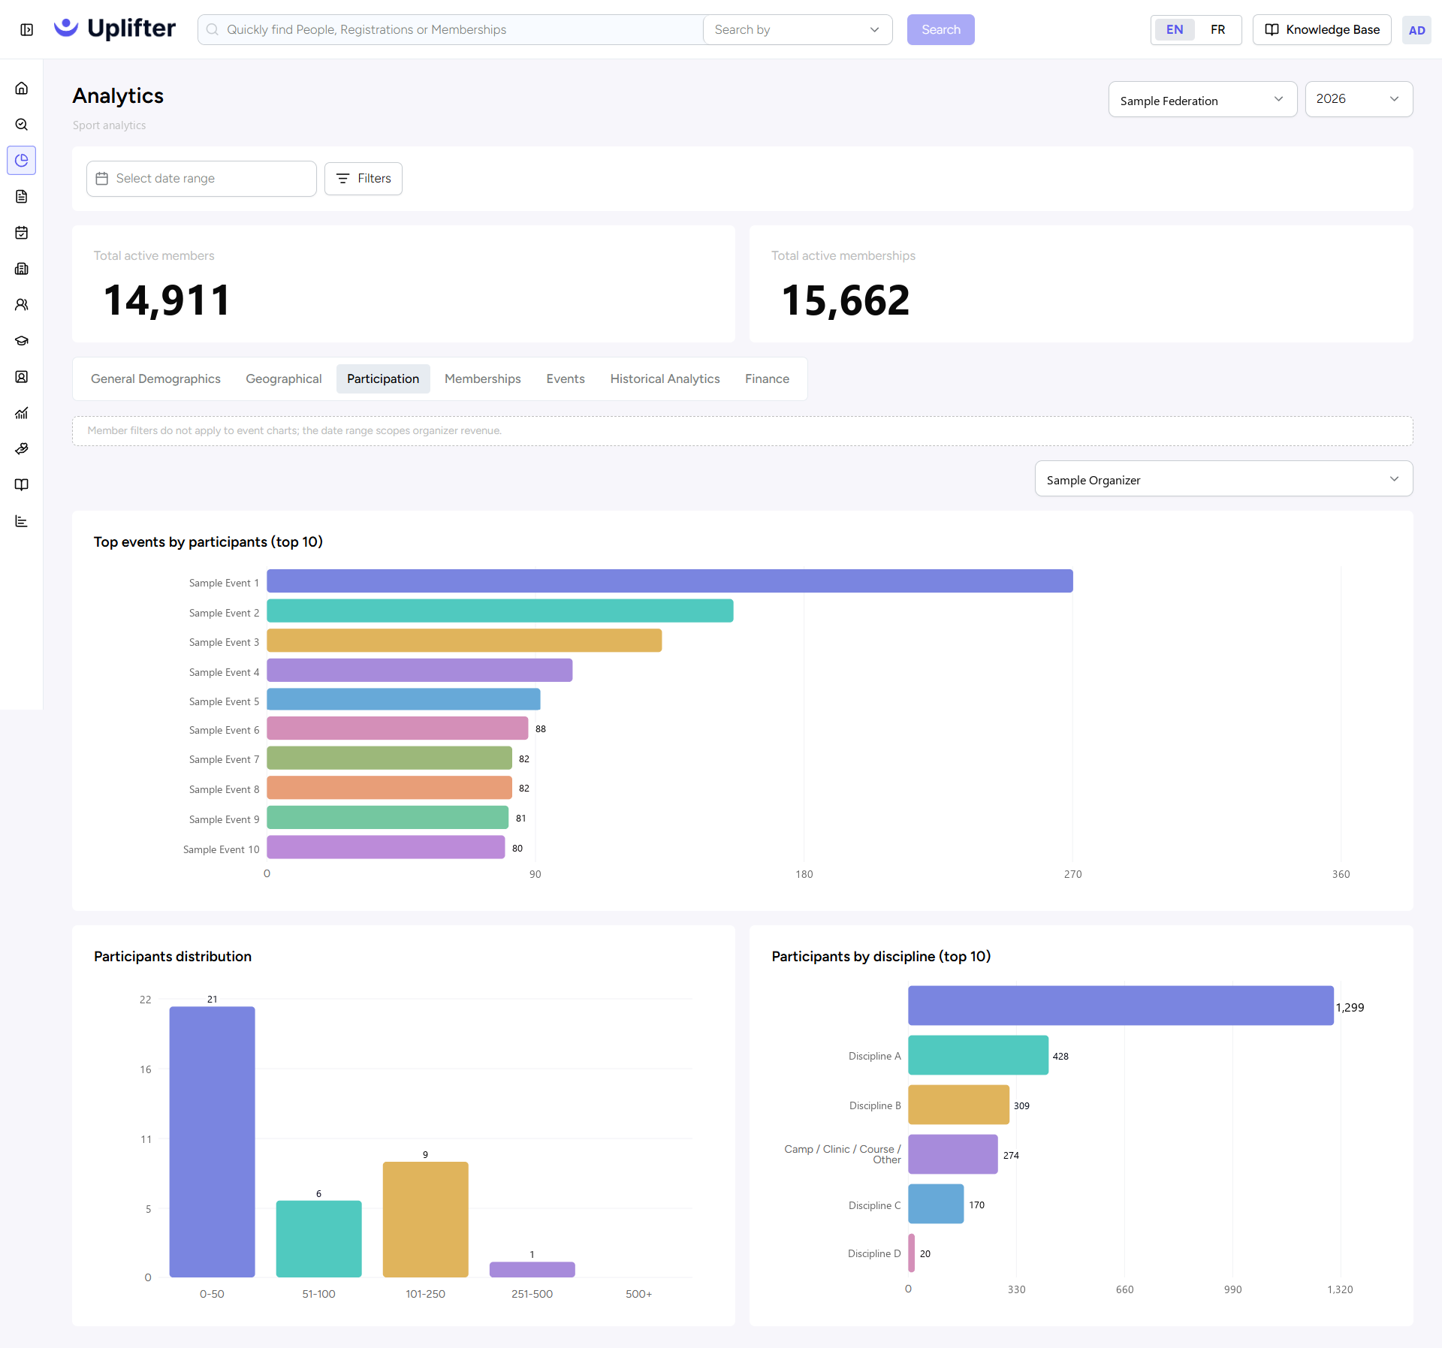
Task: Click the Sample Event 10 bar
Action: tap(386, 848)
